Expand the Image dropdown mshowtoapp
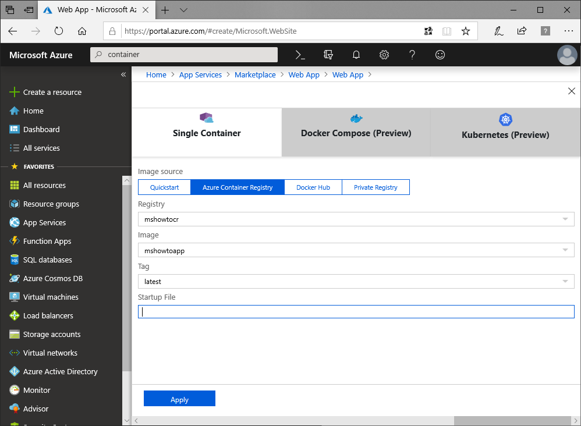Viewport: 581px width, 426px height. coord(356,250)
